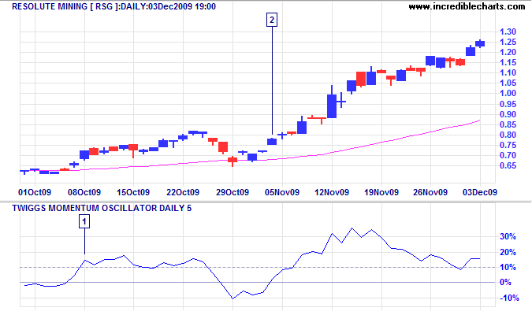Click the last blue candlestick at 03Dec09
This screenshot has height=315, width=532.
480,43
